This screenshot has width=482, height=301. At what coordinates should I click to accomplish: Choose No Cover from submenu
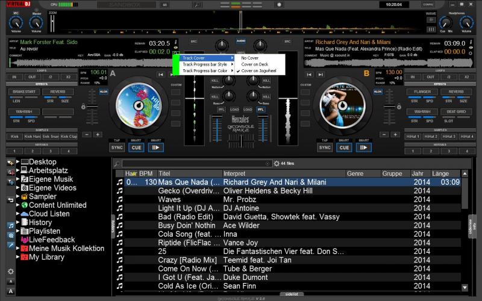click(250, 58)
